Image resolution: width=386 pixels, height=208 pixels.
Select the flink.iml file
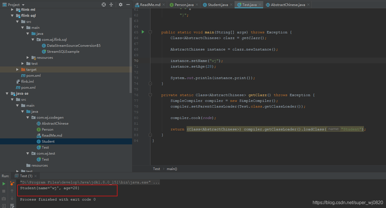tap(28, 82)
